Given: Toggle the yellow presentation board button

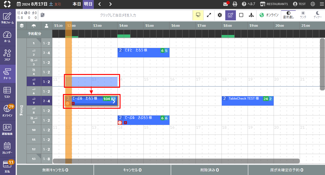Looking at the screenshot, I should pyautogui.click(x=198, y=15).
